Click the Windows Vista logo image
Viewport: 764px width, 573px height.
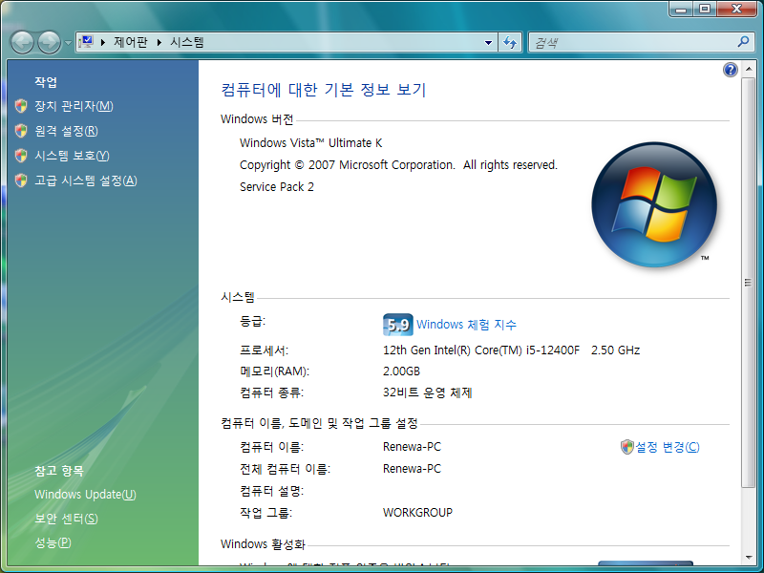coord(655,205)
